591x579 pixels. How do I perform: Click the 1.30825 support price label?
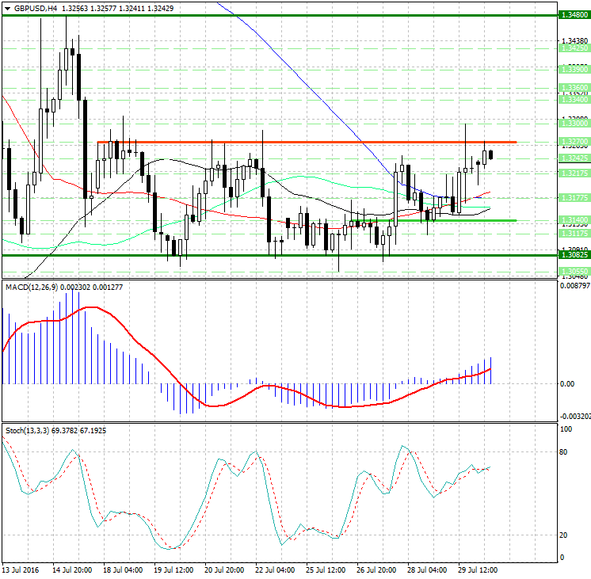pyautogui.click(x=573, y=255)
